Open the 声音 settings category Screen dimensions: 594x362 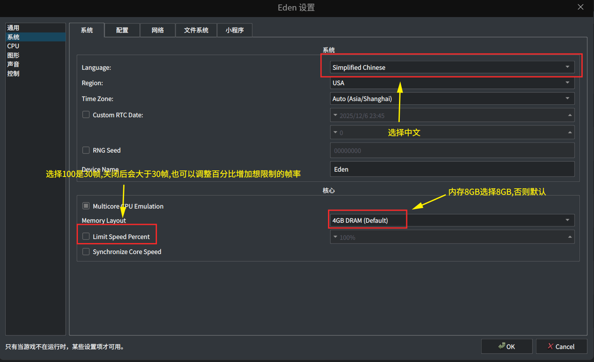35,64
